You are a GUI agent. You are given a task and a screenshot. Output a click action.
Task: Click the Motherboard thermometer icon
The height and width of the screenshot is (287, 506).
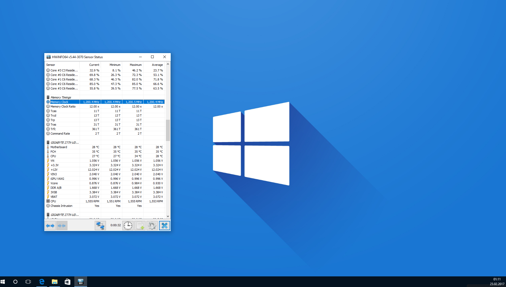(48, 147)
